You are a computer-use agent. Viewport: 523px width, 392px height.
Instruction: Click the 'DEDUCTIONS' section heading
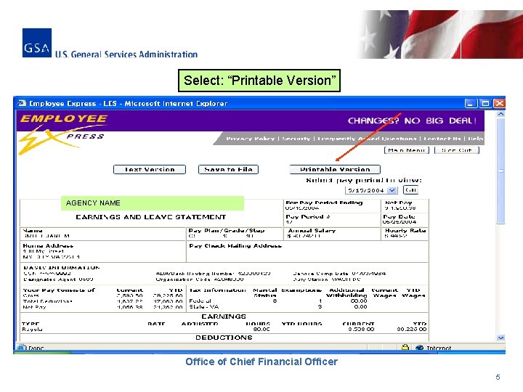(x=224, y=338)
